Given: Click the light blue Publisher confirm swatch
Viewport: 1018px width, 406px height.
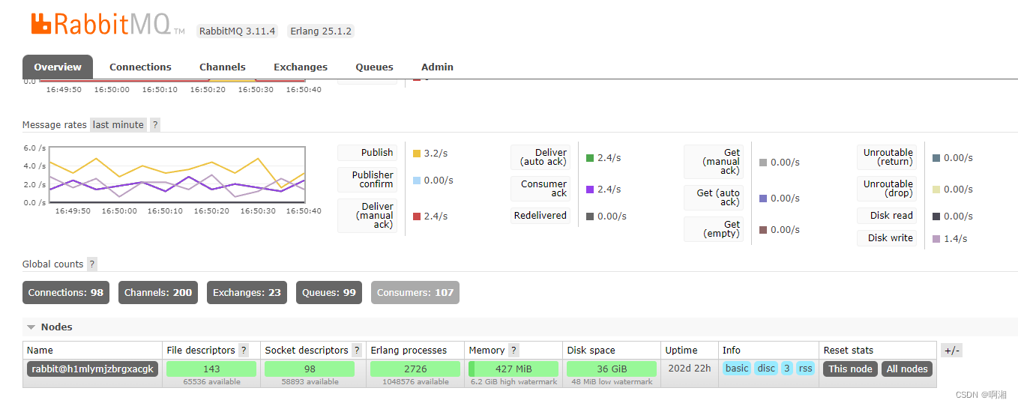Looking at the screenshot, I should tap(417, 181).
